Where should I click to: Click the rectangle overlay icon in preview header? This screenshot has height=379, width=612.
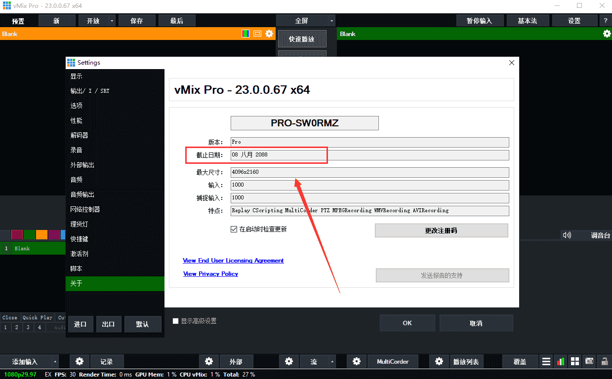tap(257, 34)
